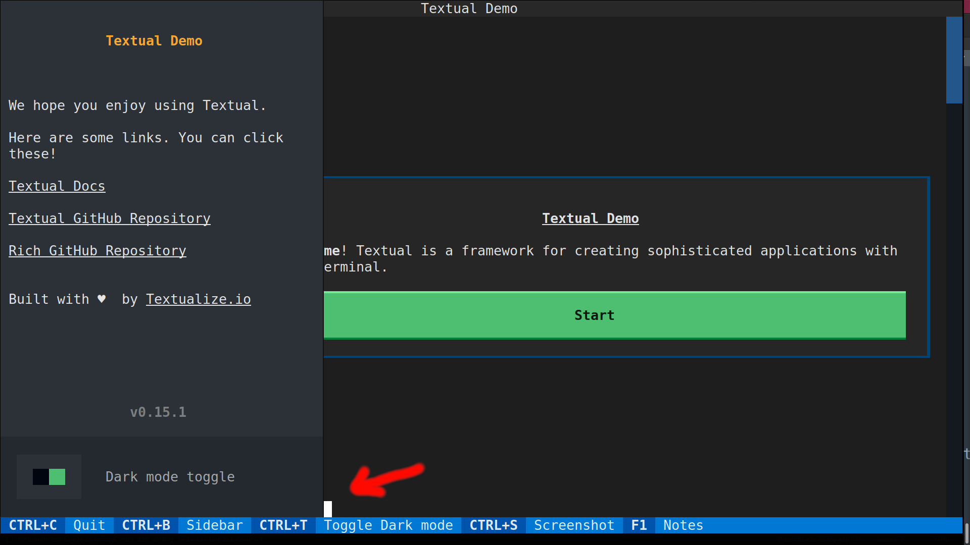Open the Textual Docs link
970x545 pixels.
point(57,186)
